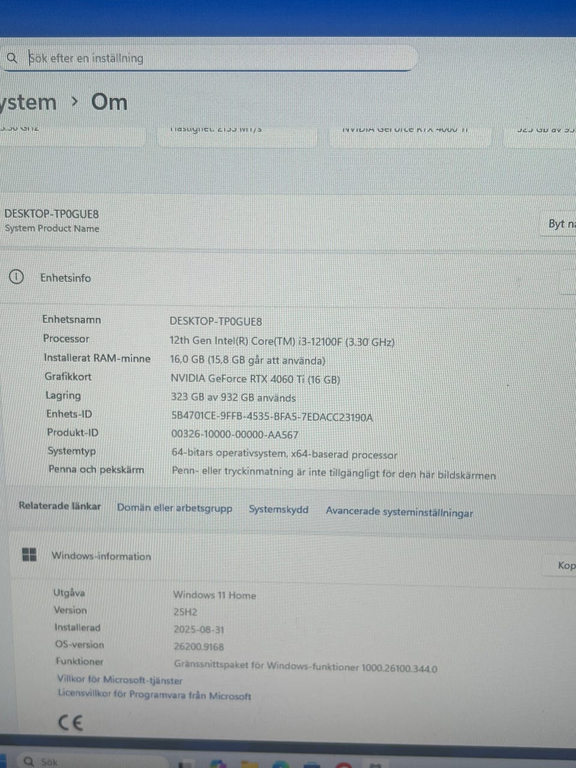Click the 'Relaterade länkar' label

coord(59,506)
